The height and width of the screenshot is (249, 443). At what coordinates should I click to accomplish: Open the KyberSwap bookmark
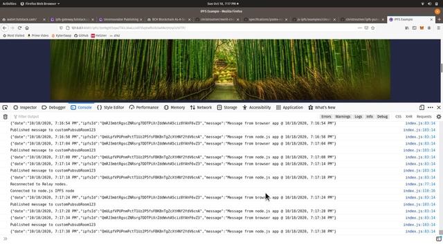[62, 35]
